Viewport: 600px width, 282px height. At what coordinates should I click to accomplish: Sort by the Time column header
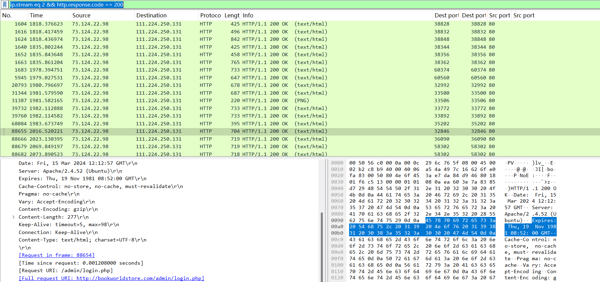(x=49, y=15)
